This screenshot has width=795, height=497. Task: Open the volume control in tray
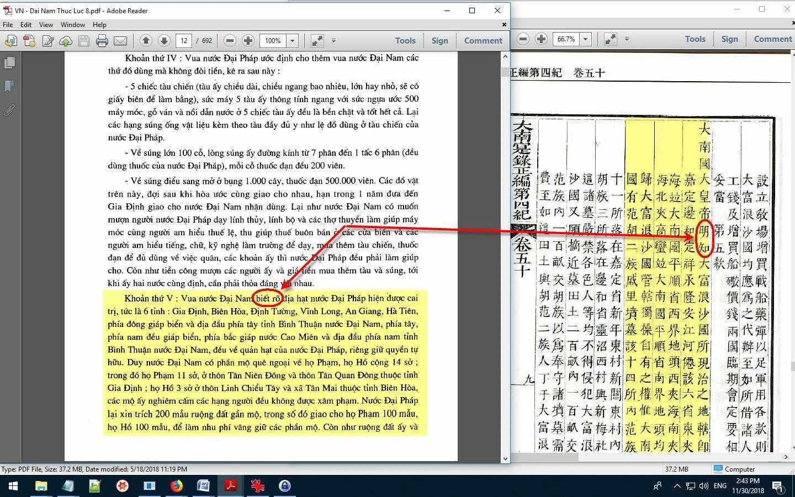(x=703, y=486)
